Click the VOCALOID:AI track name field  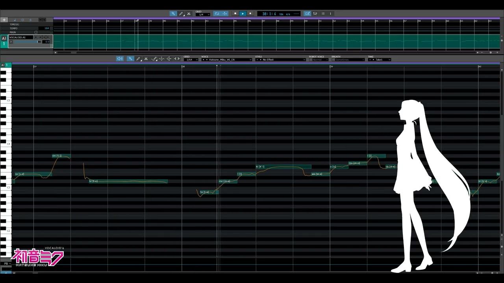pyautogui.click(x=21, y=37)
